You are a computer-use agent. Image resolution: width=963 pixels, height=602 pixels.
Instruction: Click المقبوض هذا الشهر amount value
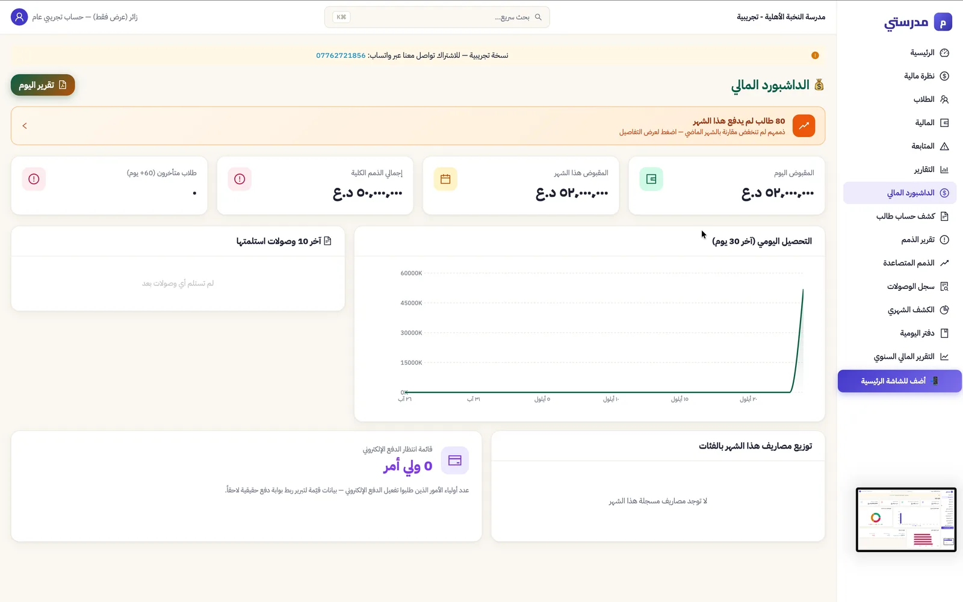click(572, 193)
